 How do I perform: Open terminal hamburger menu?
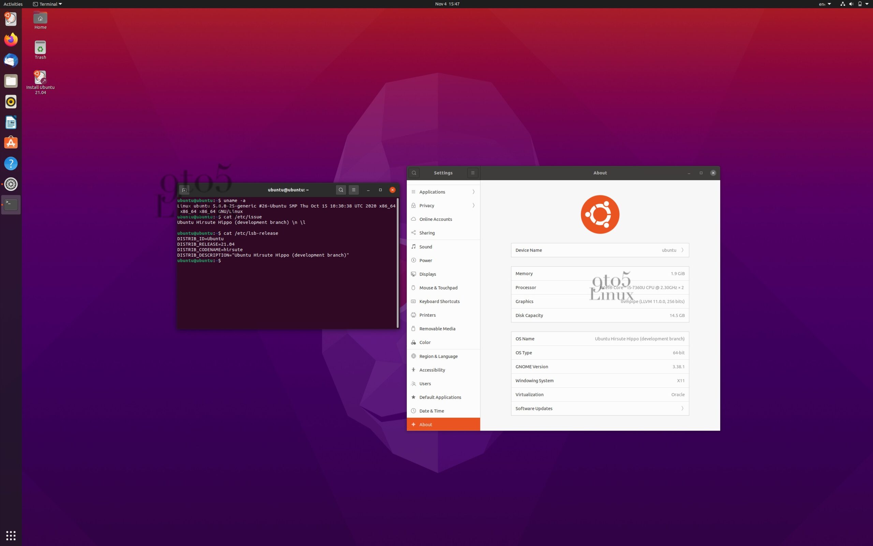pos(354,190)
